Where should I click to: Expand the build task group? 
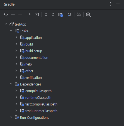(16, 44)
